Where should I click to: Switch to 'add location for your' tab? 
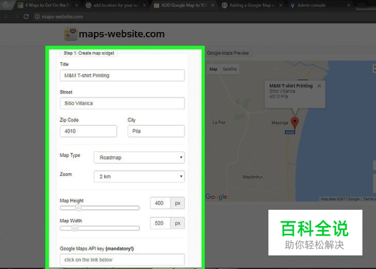[x=116, y=5]
